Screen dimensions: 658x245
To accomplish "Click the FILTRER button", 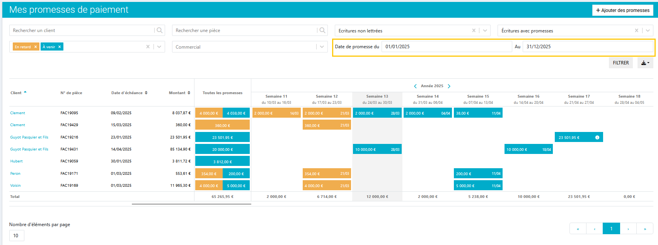I will point(620,63).
